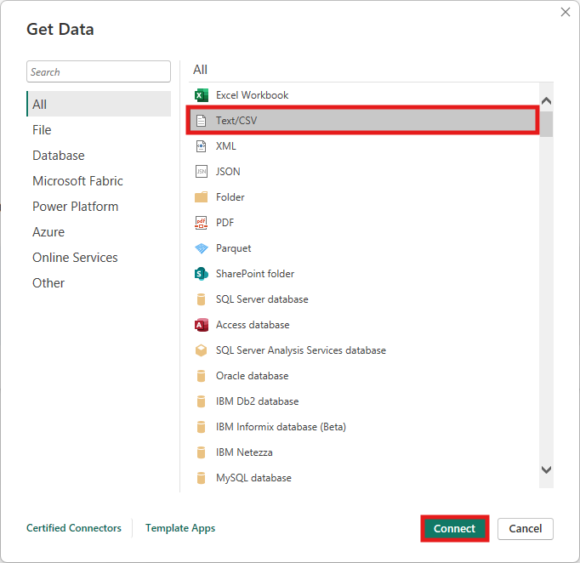This screenshot has width=580, height=563.
Task: Pick SQL Server Analysis Services database label
Action: point(301,350)
